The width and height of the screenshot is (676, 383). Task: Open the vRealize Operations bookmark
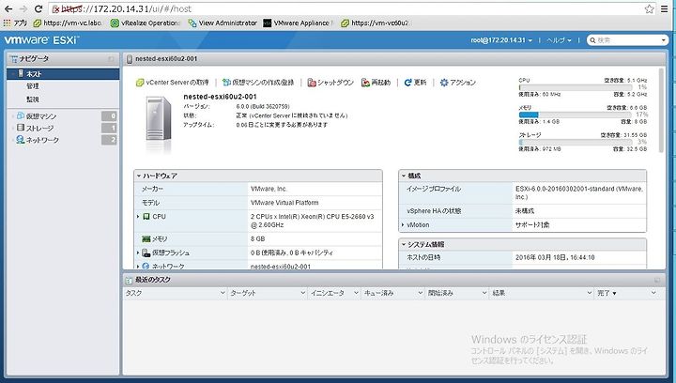(x=146, y=23)
